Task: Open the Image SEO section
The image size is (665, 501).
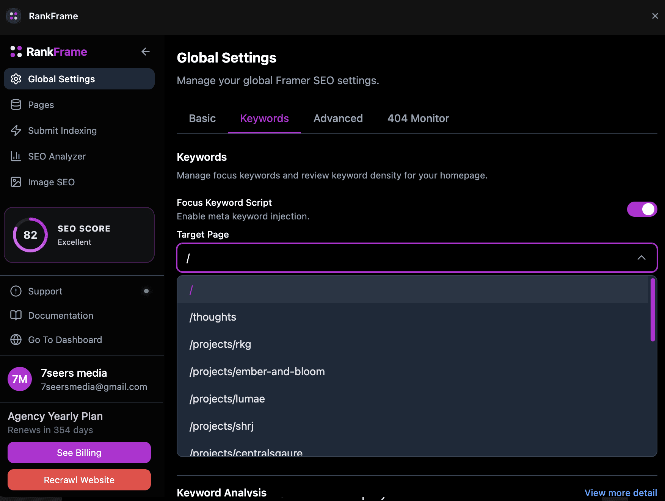Action: (x=79, y=182)
